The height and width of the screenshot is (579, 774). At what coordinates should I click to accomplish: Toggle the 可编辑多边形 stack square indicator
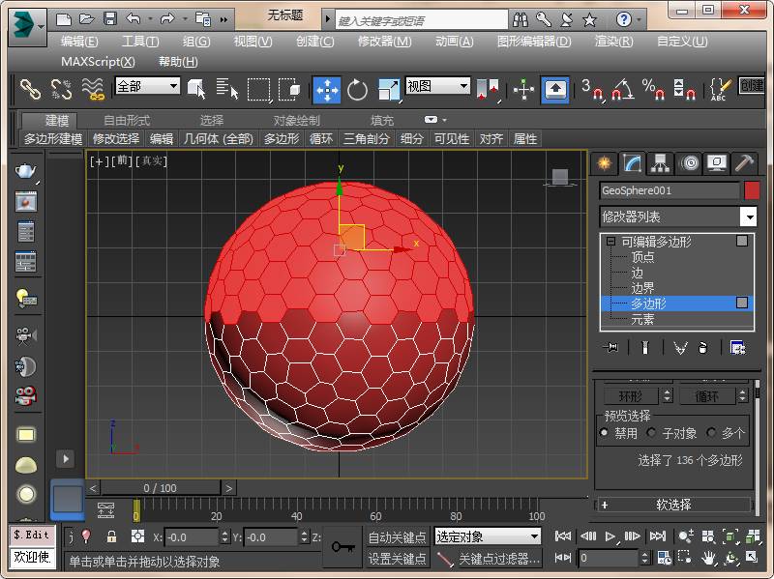tap(741, 241)
